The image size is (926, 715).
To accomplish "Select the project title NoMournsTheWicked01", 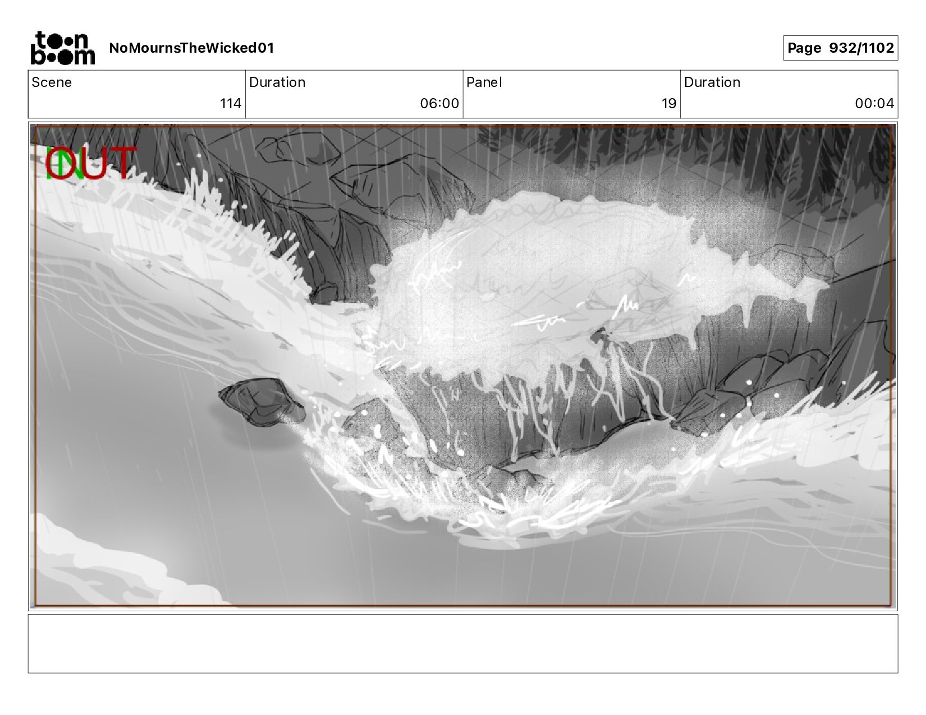I will pyautogui.click(x=191, y=48).
